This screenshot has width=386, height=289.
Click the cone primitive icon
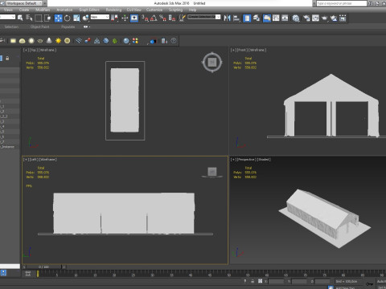pos(49,41)
